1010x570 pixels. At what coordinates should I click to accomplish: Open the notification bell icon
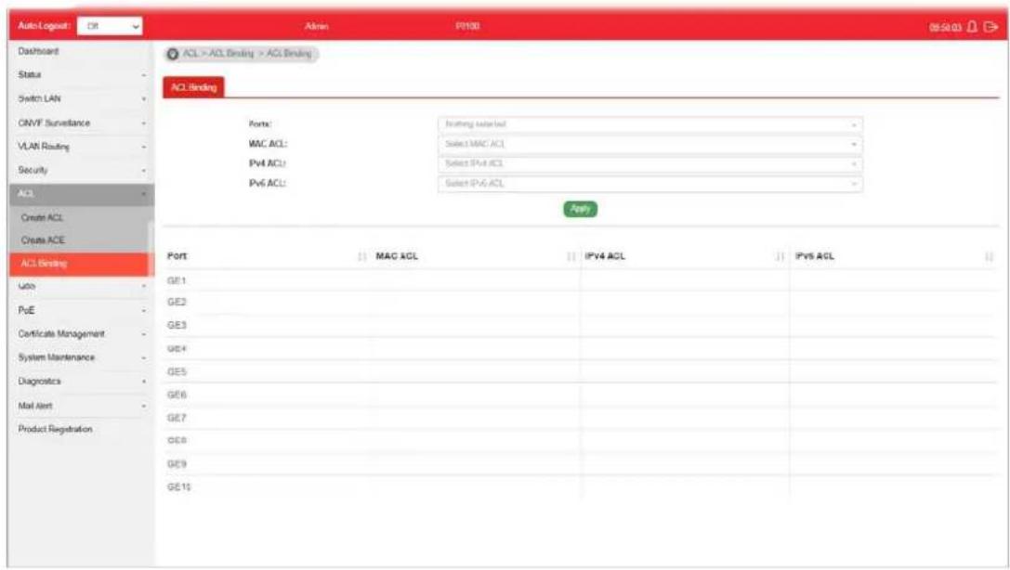972,26
